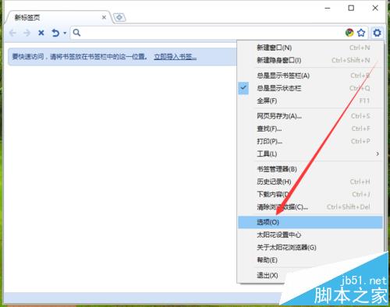The image size is (390, 307).
Task: Click the gear settings menu button
Action: (377, 33)
